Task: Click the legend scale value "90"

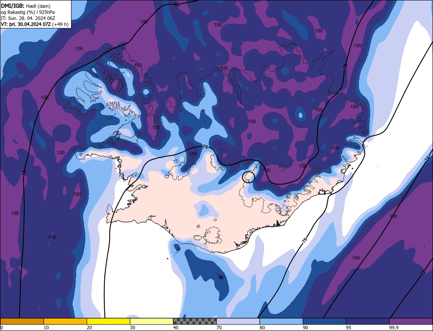Action: point(305,328)
